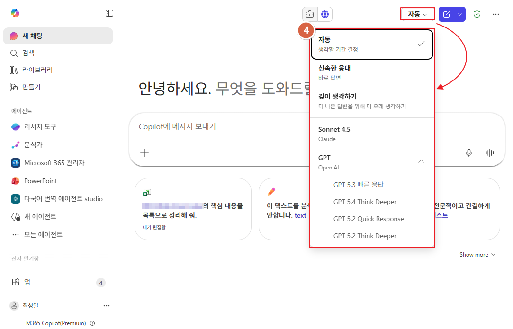Click the apps count badge 4
The image size is (513, 329).
[101, 283]
